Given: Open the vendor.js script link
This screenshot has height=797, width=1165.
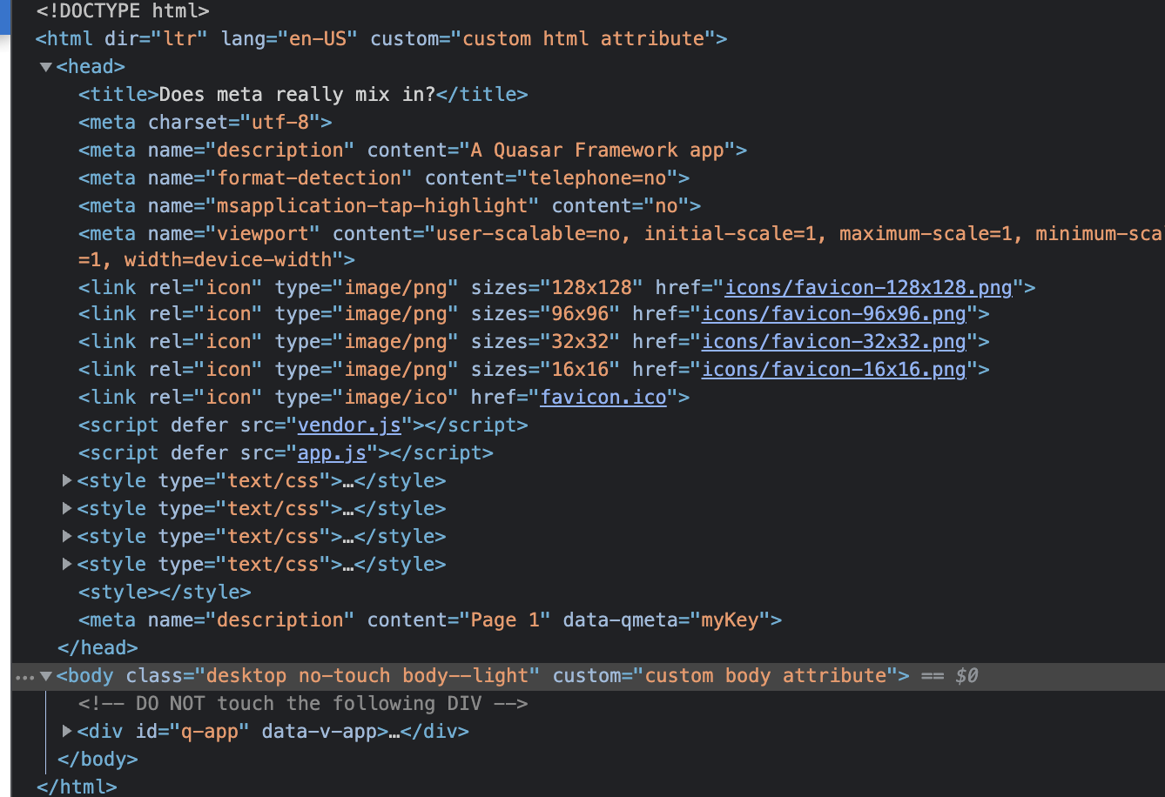Looking at the screenshot, I should pos(350,425).
